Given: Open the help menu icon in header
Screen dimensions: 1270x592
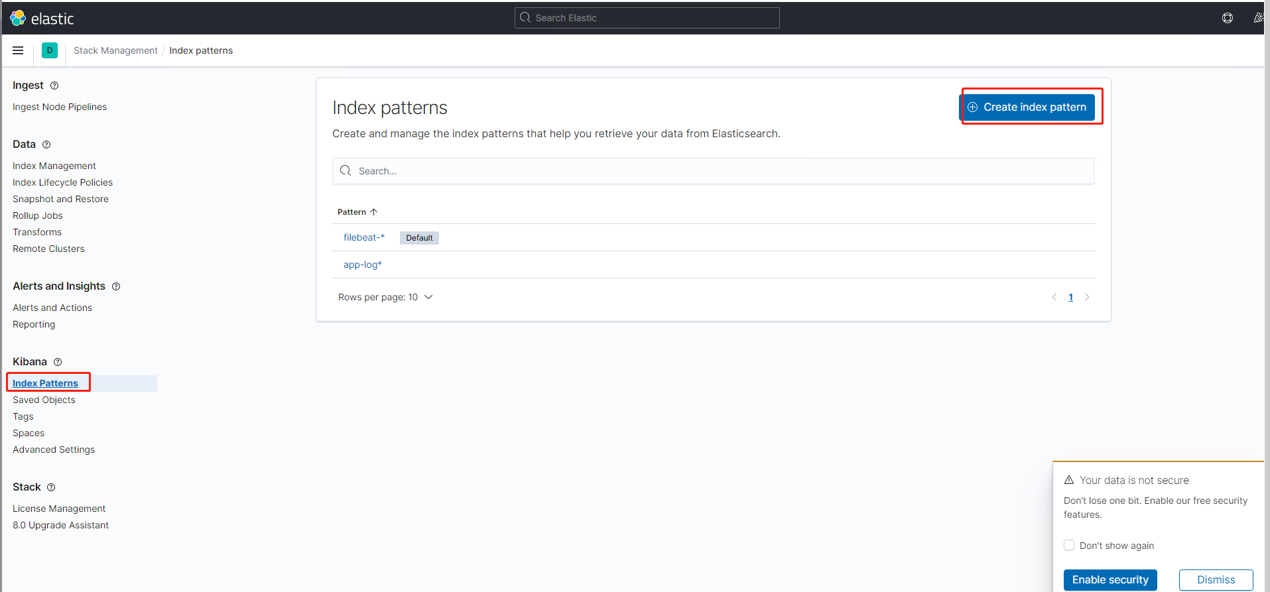Looking at the screenshot, I should (x=1228, y=18).
